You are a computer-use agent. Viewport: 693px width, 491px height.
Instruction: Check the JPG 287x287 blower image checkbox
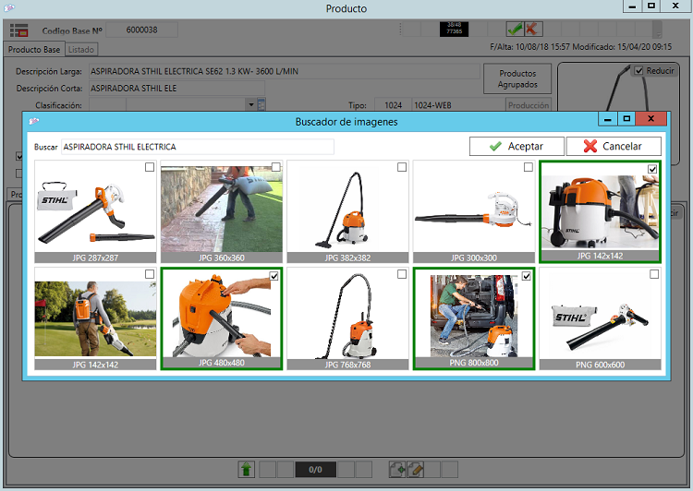[150, 167]
